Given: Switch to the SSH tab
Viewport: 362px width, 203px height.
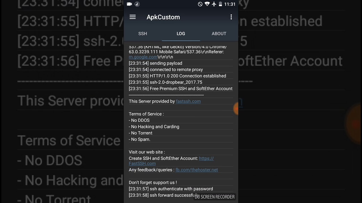Looking at the screenshot, I should click(x=143, y=34).
